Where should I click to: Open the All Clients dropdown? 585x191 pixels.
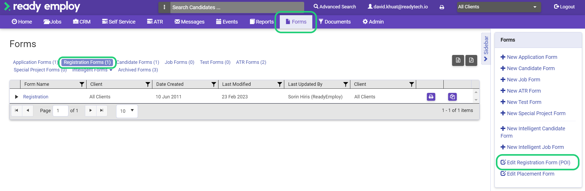tap(499, 7)
